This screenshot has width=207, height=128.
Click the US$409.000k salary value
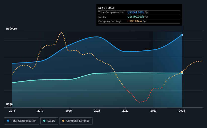coord(136,17)
